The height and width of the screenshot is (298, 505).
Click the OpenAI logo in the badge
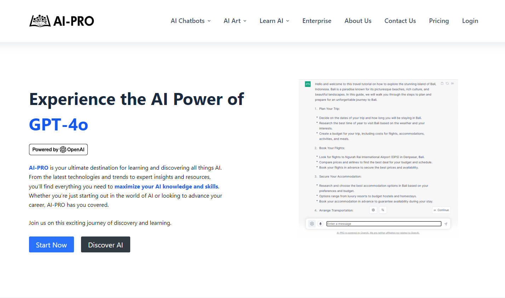[63, 150]
